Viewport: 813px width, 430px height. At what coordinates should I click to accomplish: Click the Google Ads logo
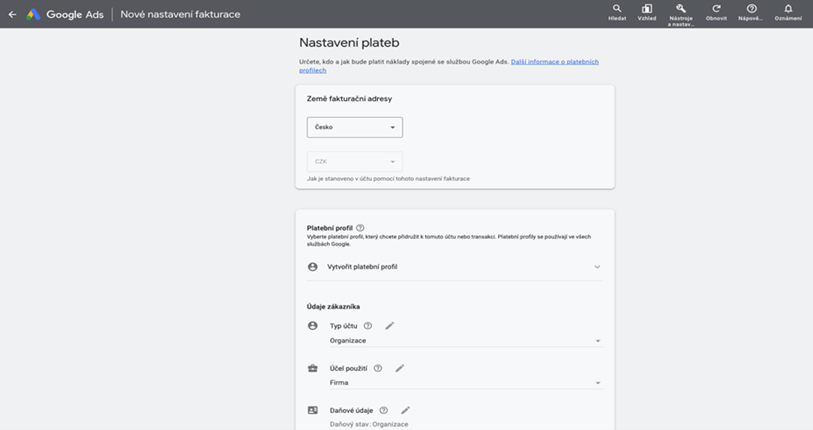pyautogui.click(x=65, y=14)
